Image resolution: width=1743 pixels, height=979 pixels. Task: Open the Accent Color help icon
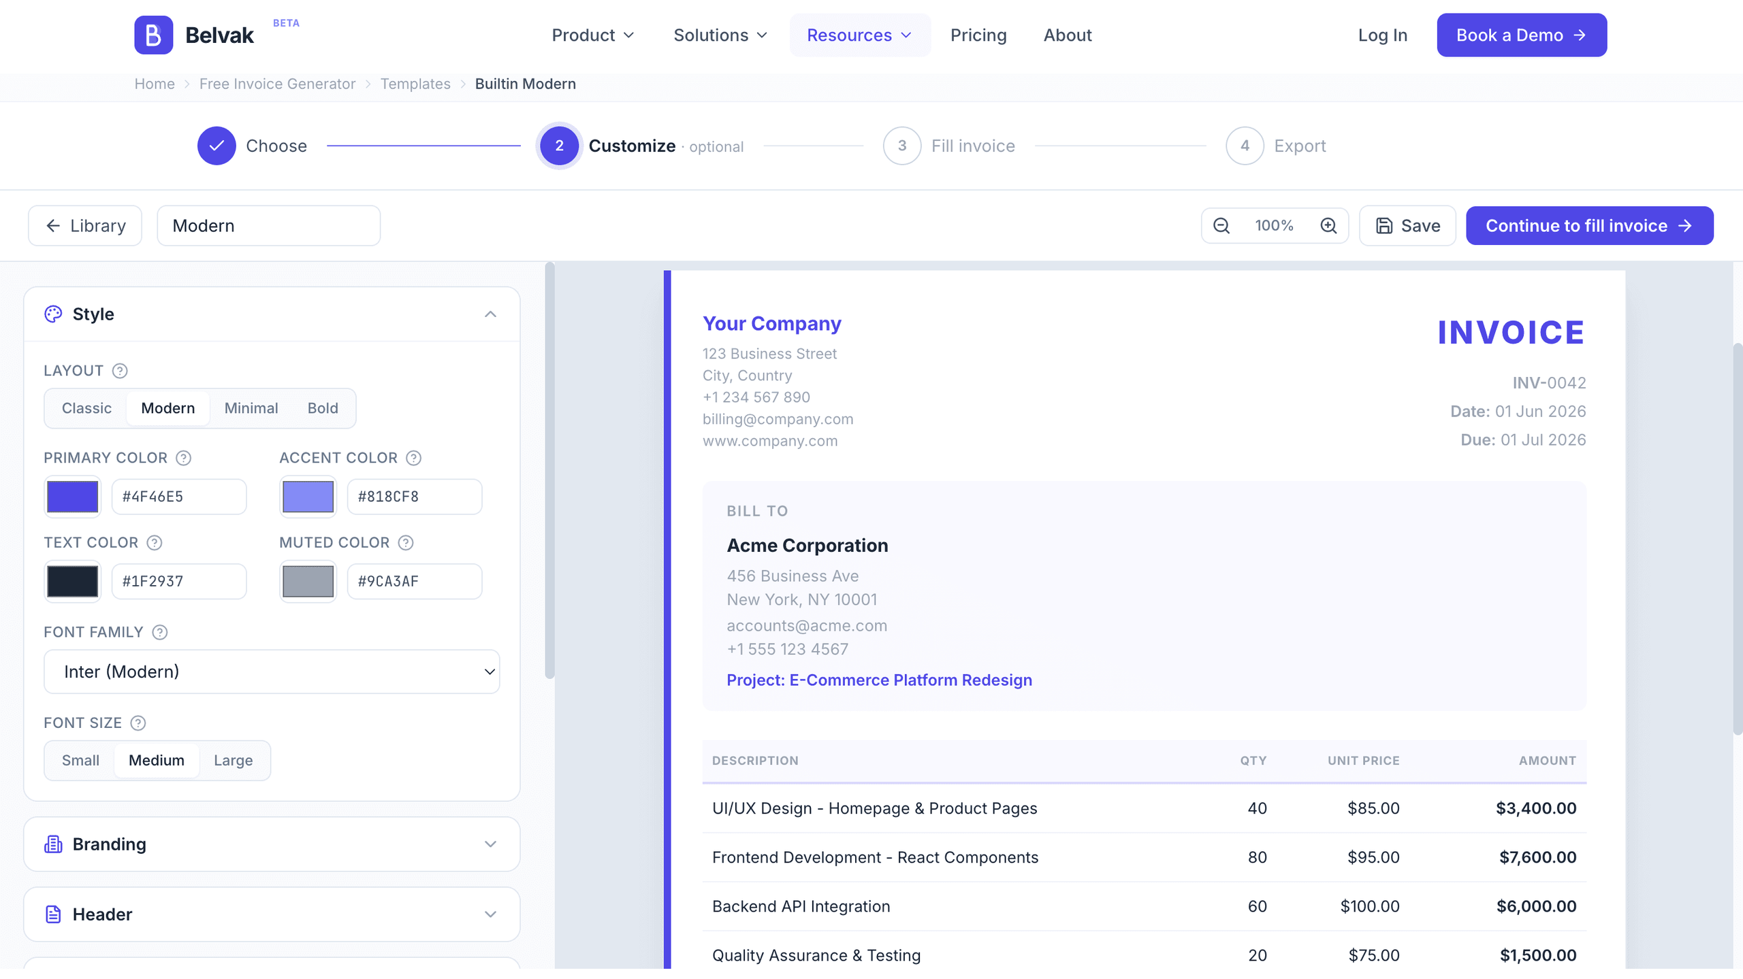click(413, 458)
